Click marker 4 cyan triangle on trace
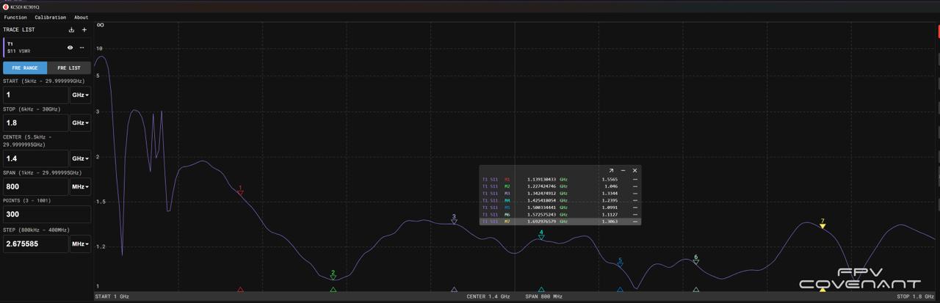940x303 pixels. pos(541,238)
